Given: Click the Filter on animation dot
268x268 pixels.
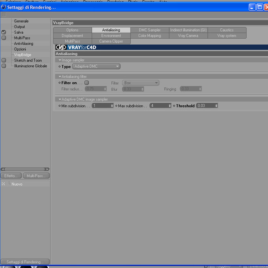Looking at the screenshot, I should coord(59,83).
